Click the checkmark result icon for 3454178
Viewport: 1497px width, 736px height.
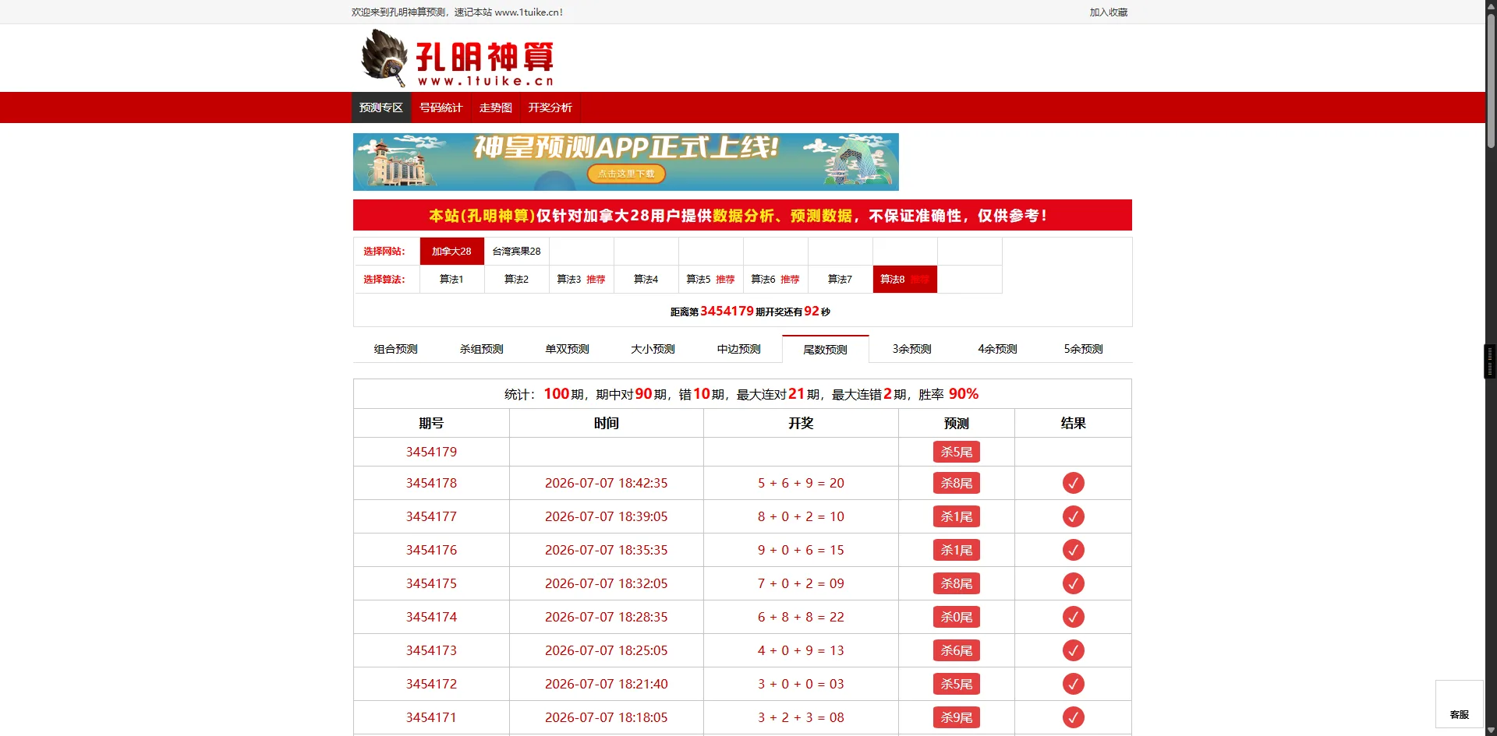pyautogui.click(x=1073, y=483)
